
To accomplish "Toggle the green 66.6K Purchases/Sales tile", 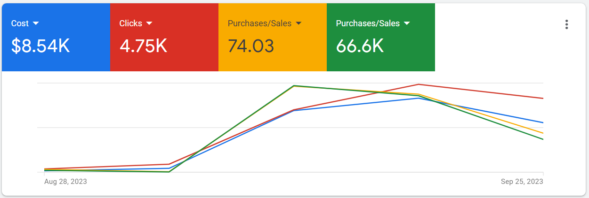I will pos(381,38).
